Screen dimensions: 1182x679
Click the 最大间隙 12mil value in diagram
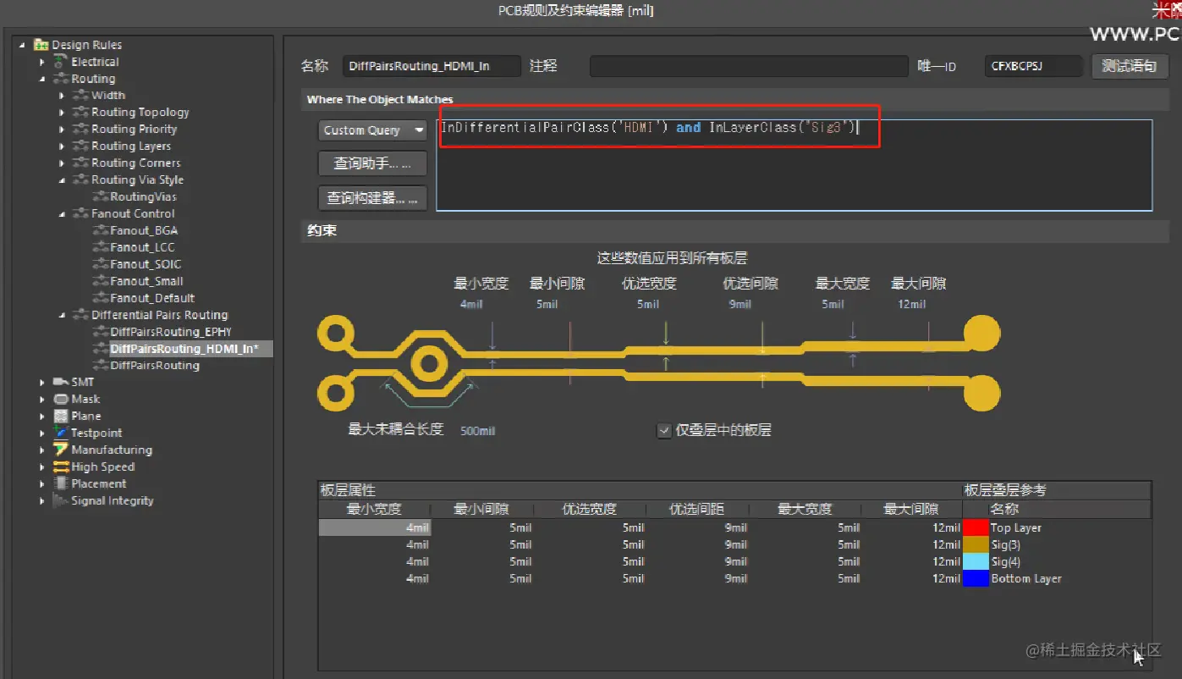tap(911, 304)
